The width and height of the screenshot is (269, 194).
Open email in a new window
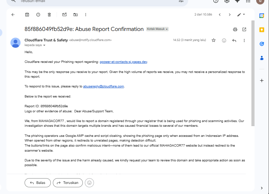click(x=244, y=29)
